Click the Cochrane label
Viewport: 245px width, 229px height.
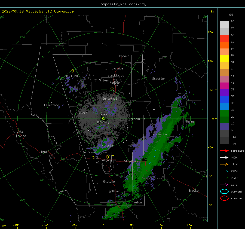[x=89, y=152]
